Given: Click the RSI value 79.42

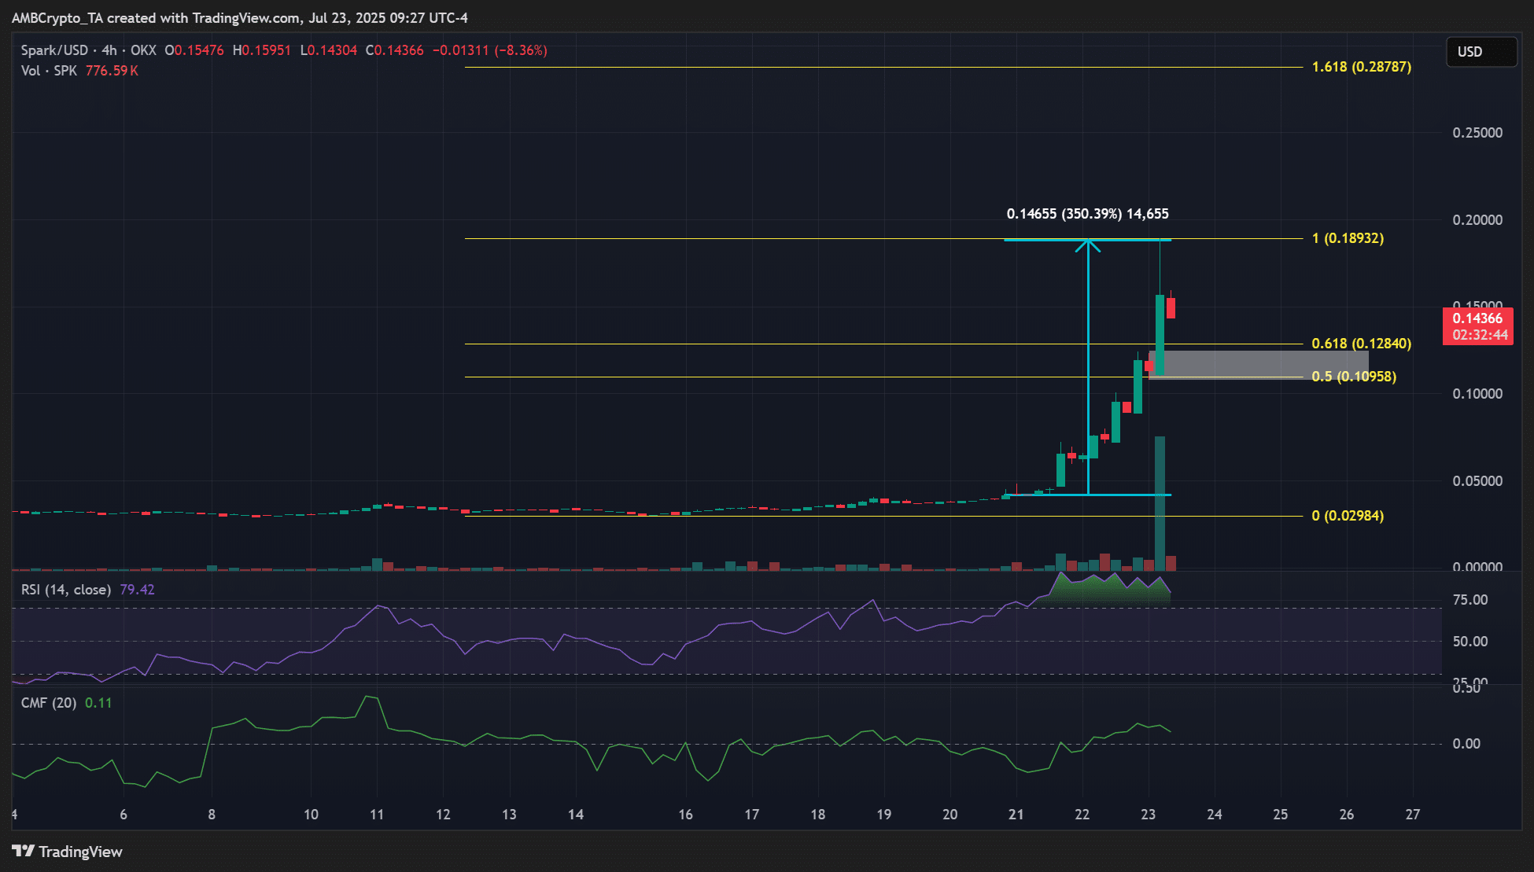Looking at the screenshot, I should [137, 590].
